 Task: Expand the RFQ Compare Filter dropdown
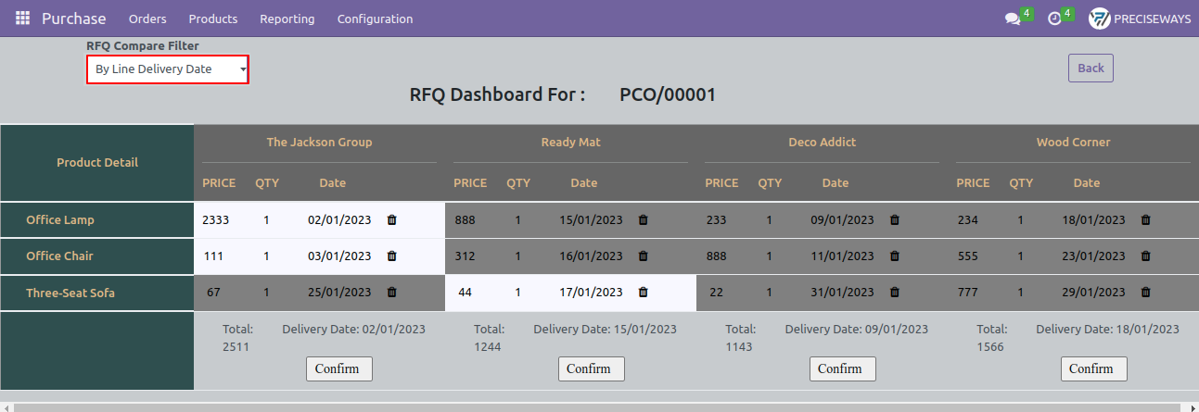click(x=168, y=69)
